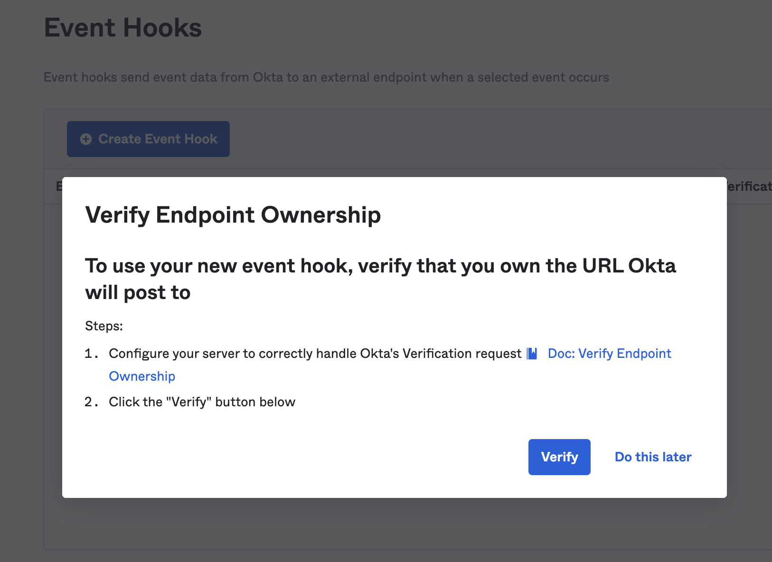Click the Ownership link text on the second line
The image size is (772, 562).
pyautogui.click(x=142, y=376)
